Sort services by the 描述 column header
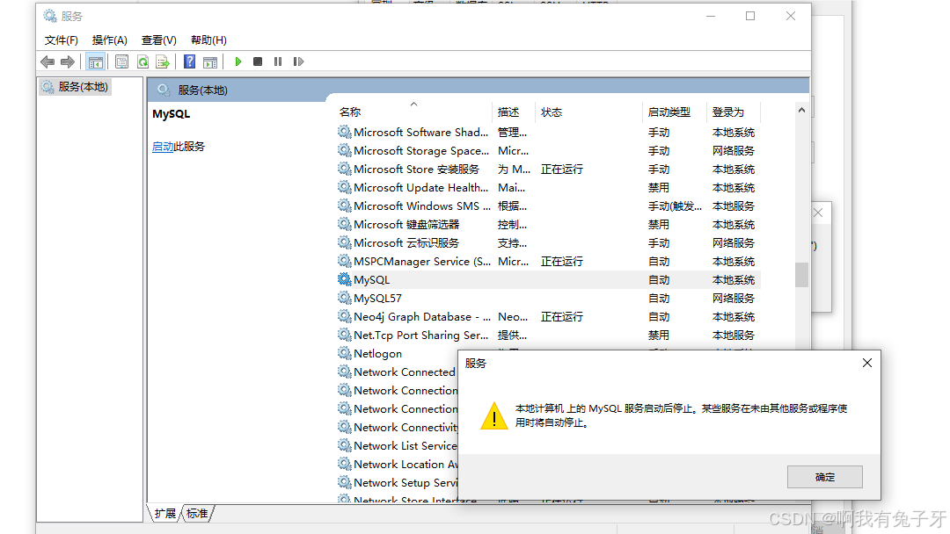The image size is (950, 534). [514, 112]
